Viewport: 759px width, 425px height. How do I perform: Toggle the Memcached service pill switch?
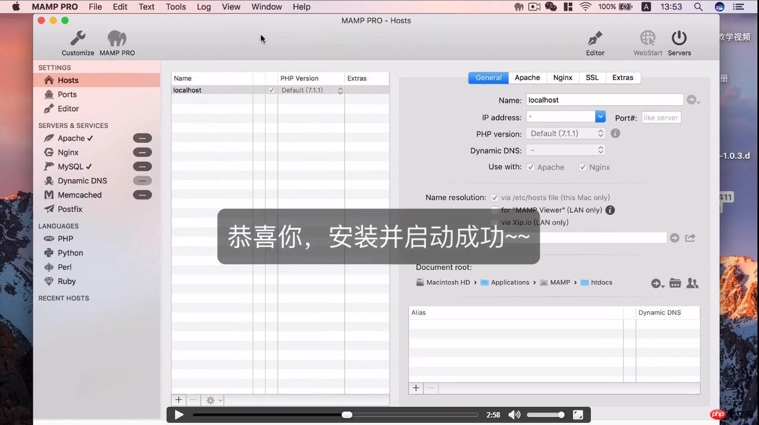[x=142, y=195]
